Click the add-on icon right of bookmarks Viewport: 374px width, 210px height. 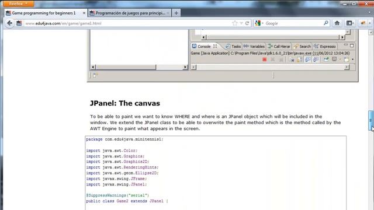(363, 23)
